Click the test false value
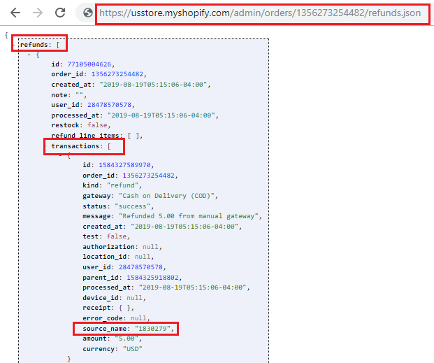Screen dimensions: 434x363 pos(117,236)
